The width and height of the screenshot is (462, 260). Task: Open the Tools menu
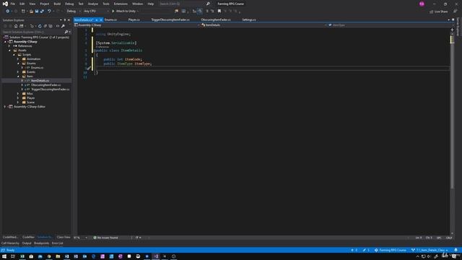(106, 4)
